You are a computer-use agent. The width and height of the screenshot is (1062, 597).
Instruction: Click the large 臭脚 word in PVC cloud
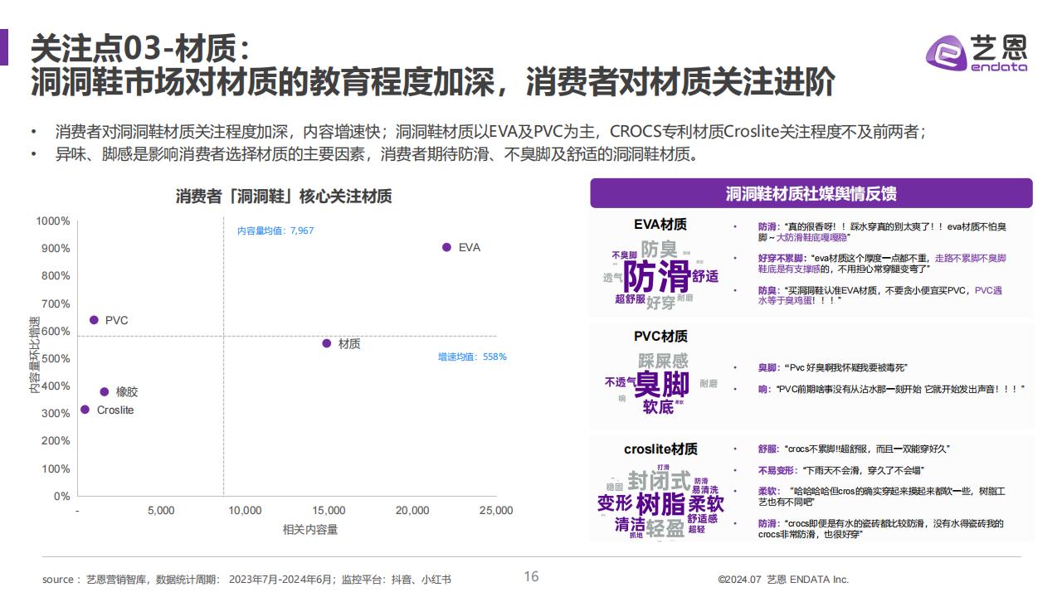click(x=663, y=385)
